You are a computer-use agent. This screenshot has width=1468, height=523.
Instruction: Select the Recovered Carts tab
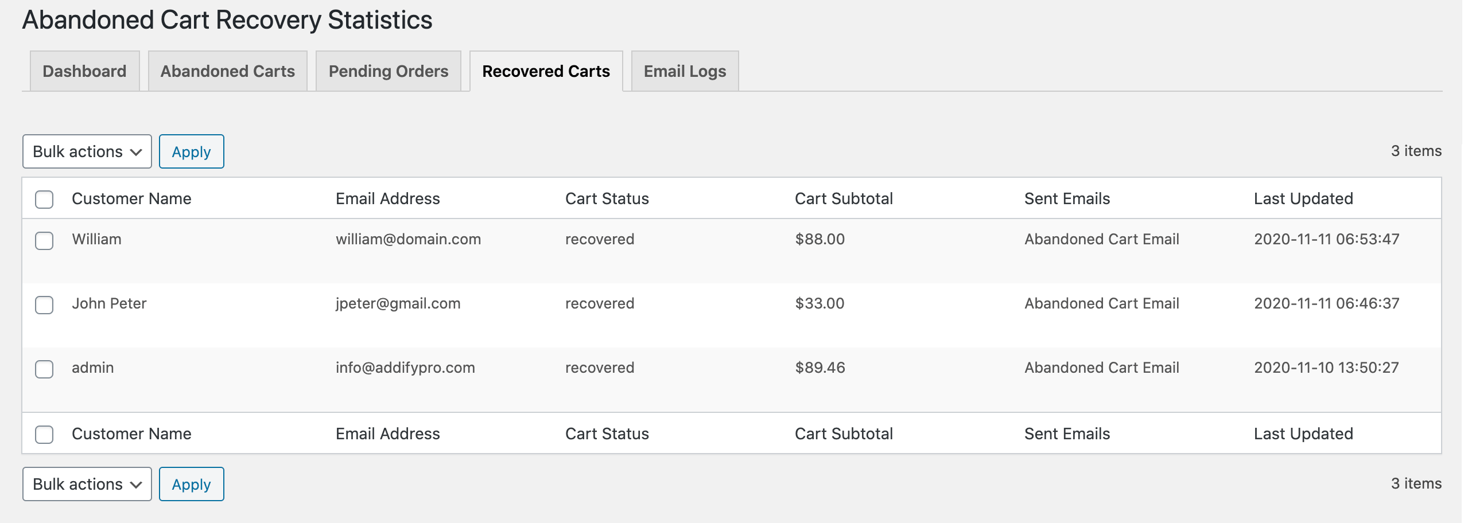click(545, 71)
